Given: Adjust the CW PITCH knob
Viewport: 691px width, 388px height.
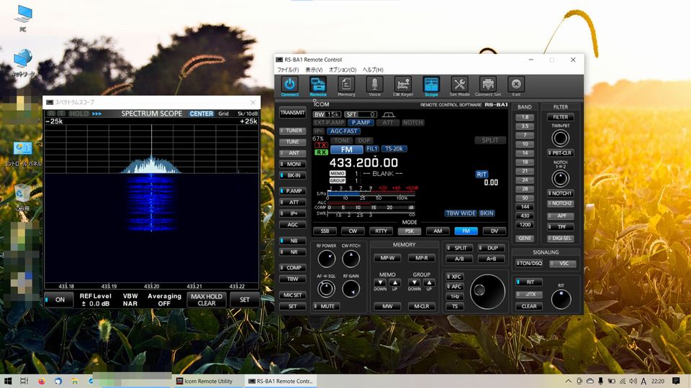Looking at the screenshot, I should tap(351, 259).
